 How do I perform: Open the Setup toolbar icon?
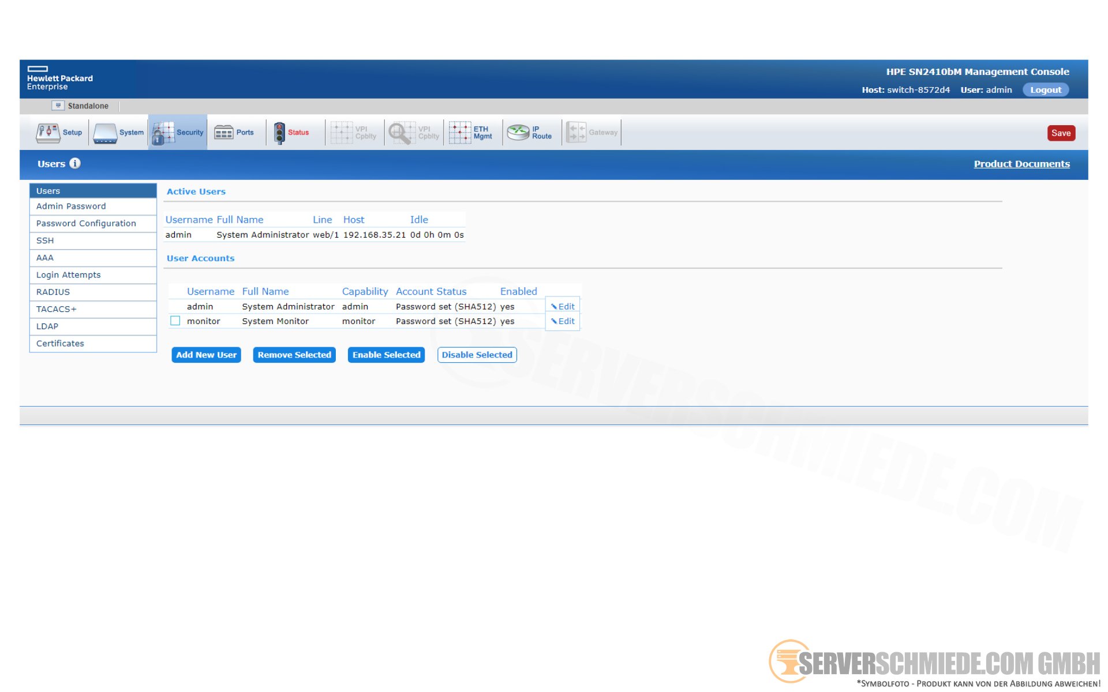(x=48, y=133)
